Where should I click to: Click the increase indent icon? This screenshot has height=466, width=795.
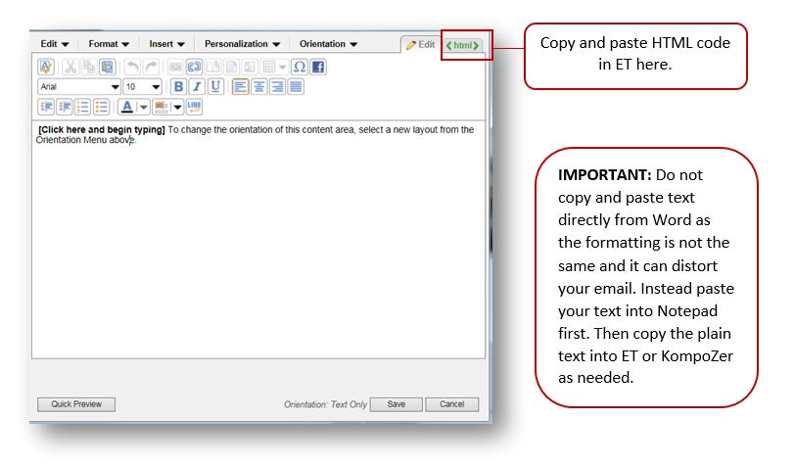pos(65,107)
